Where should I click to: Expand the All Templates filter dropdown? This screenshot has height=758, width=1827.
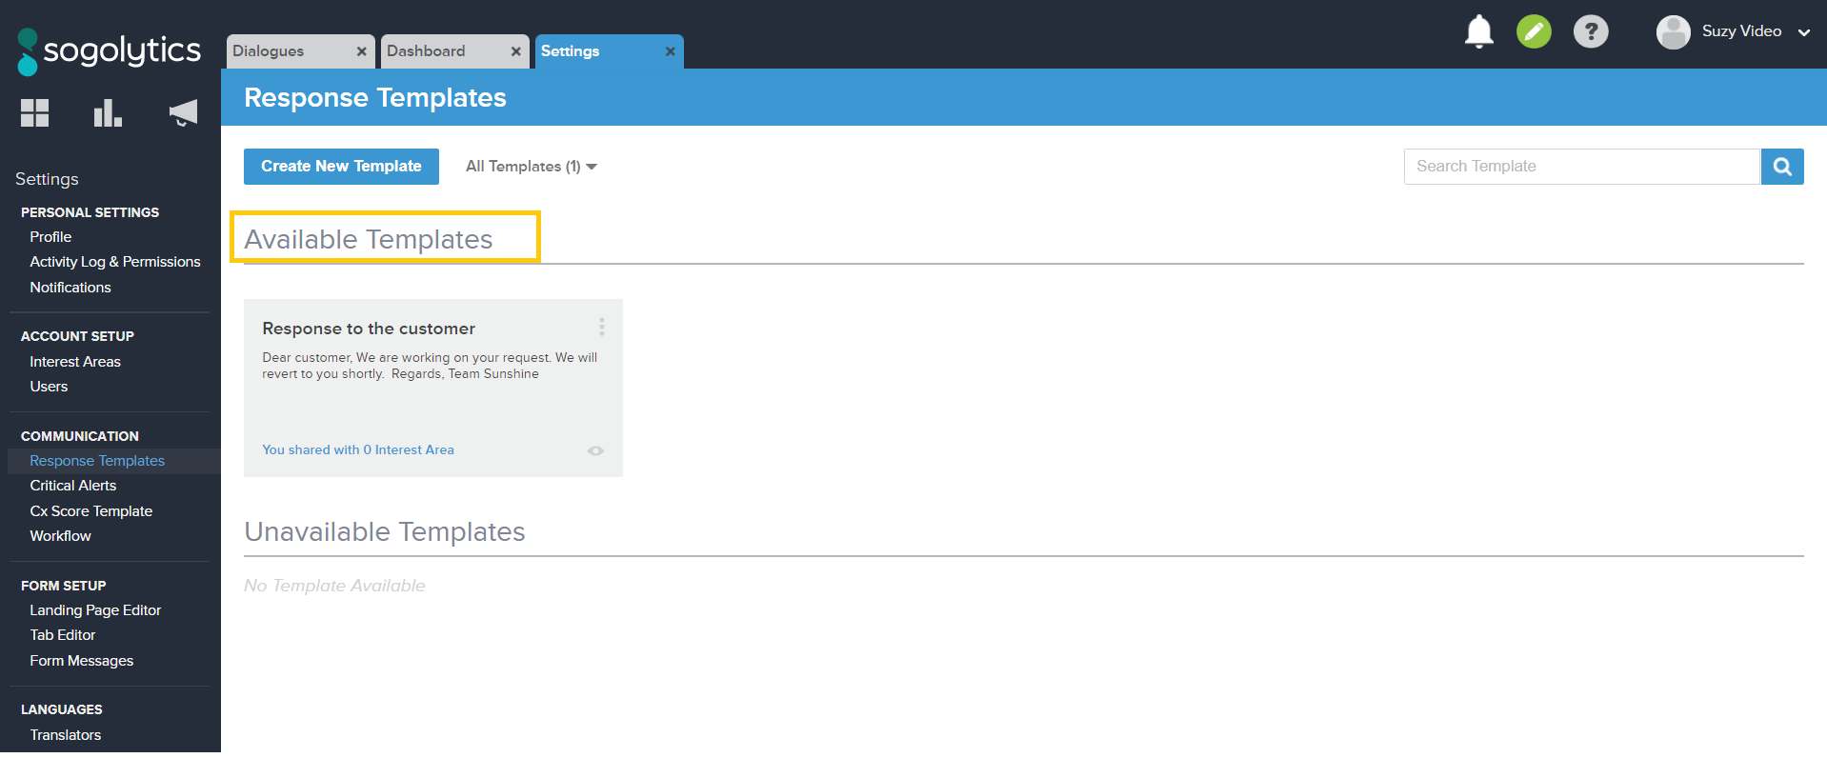coord(531,167)
